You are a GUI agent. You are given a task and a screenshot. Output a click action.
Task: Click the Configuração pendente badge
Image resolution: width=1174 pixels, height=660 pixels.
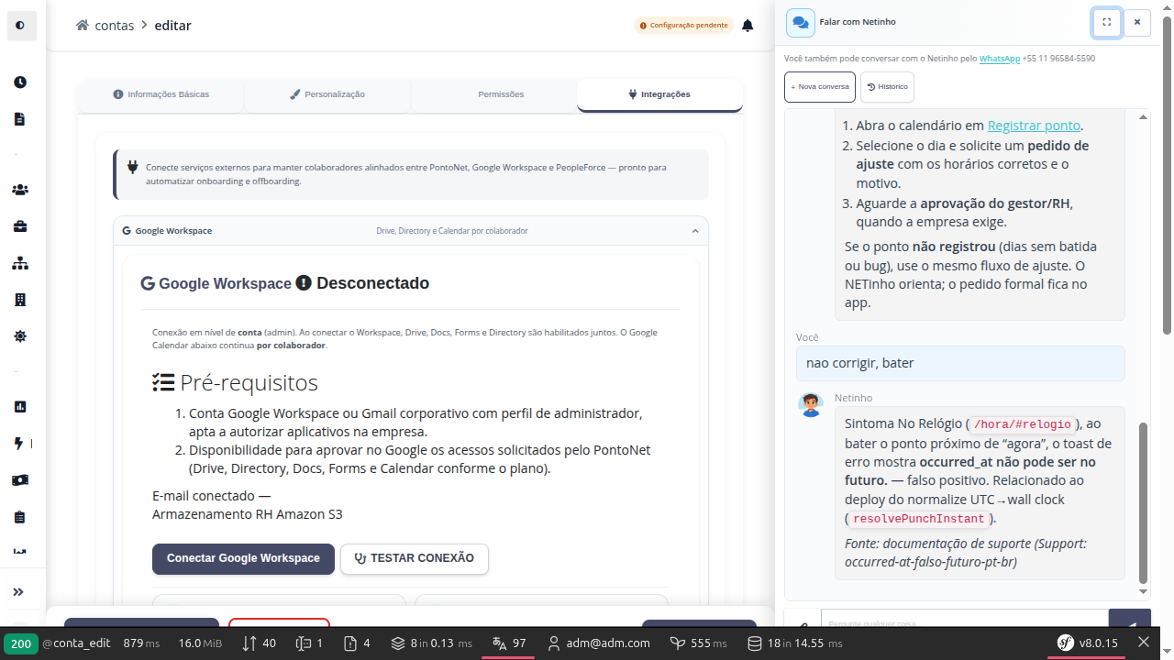(x=684, y=26)
